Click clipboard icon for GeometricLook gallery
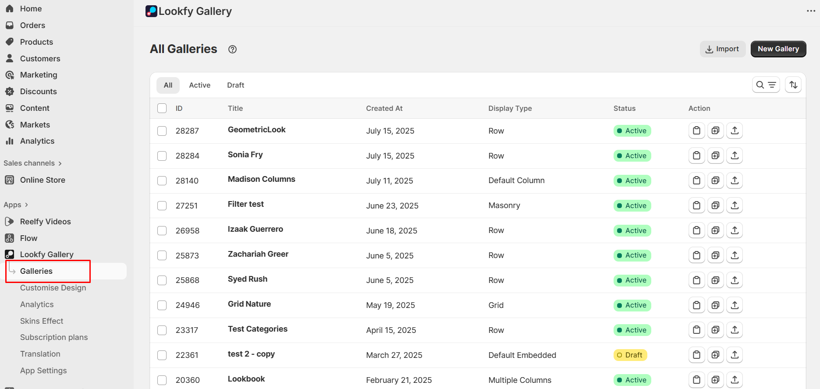The height and width of the screenshot is (389, 820). click(x=696, y=131)
